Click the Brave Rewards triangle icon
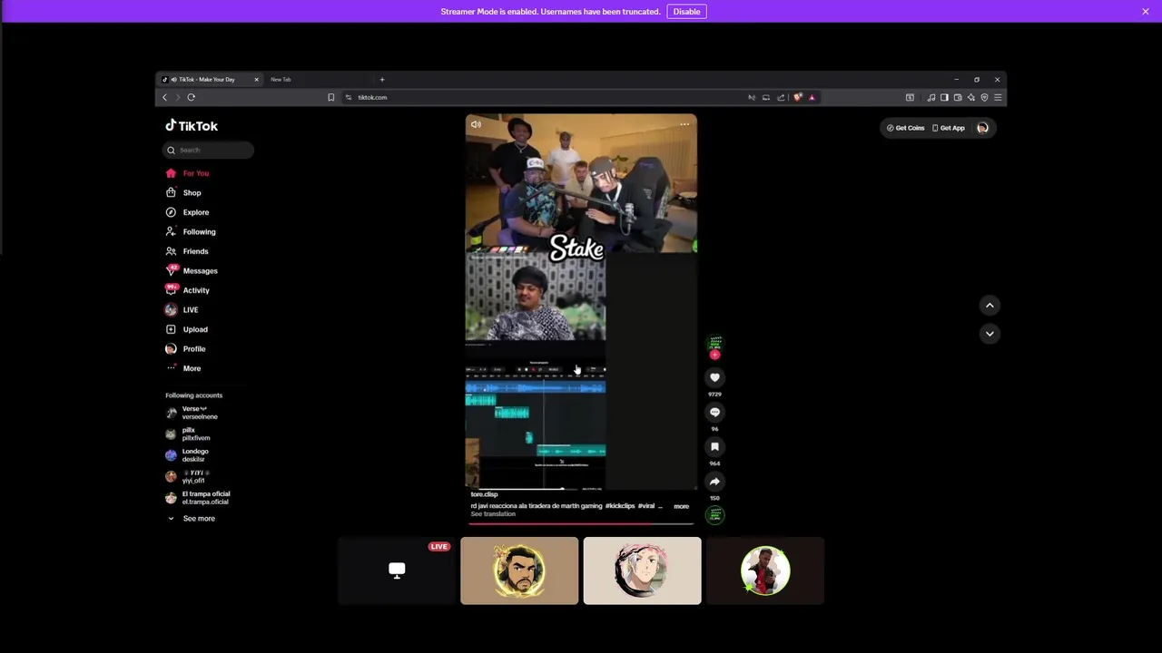This screenshot has width=1162, height=653. (x=812, y=97)
